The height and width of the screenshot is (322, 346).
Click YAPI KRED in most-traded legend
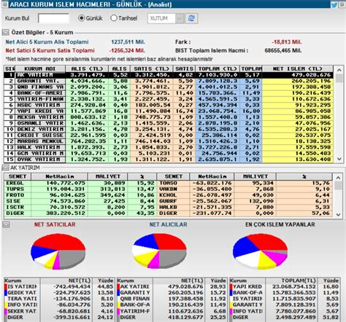coord(247,287)
